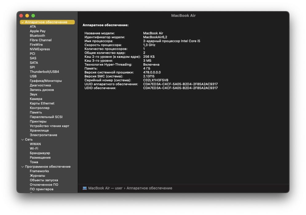Click Аппаратное обеспечение in the path bar
The width and height of the screenshot is (306, 215).
[x=149, y=188]
